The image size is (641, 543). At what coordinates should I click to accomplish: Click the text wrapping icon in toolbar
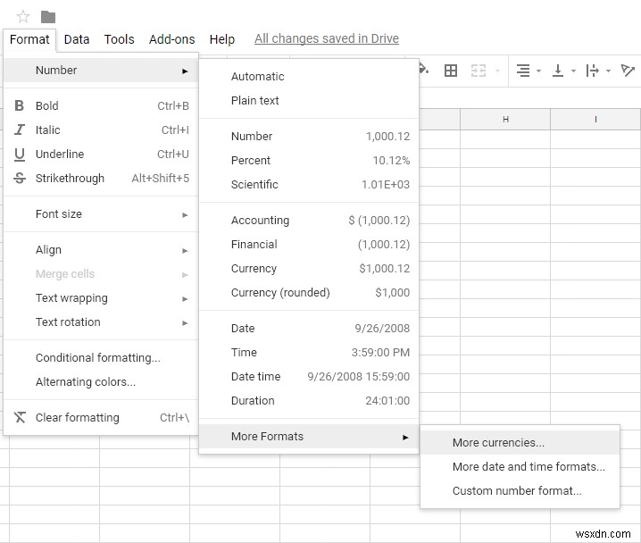593,71
